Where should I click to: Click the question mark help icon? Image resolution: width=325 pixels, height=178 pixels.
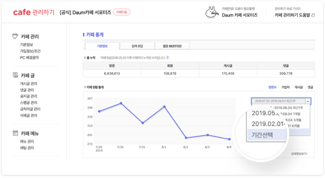coord(168,58)
